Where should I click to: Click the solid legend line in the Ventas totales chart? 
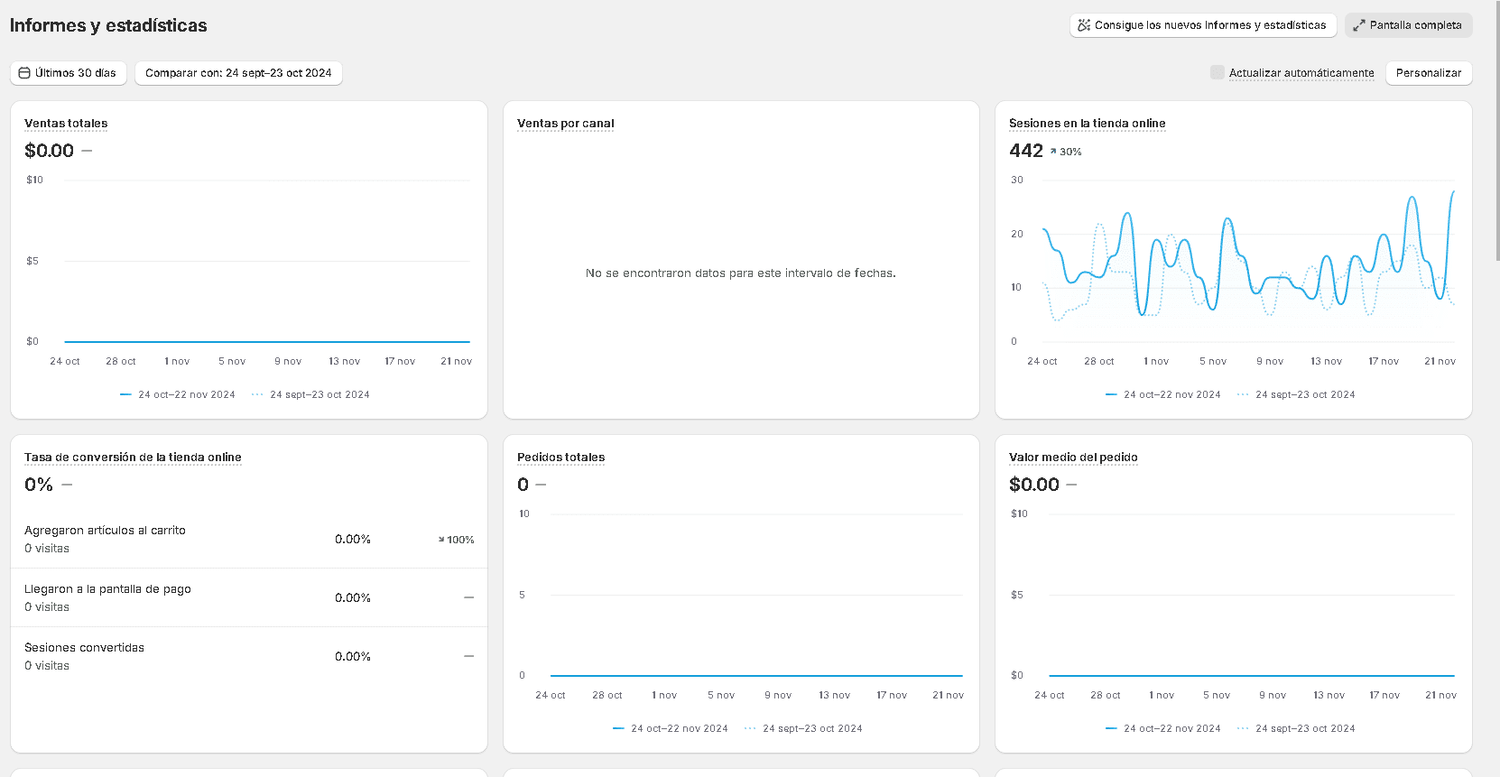[126, 394]
